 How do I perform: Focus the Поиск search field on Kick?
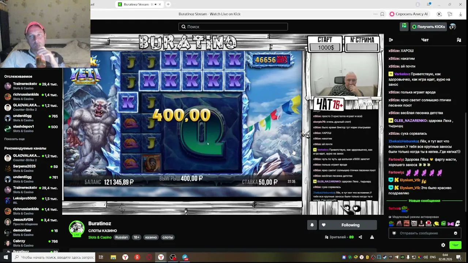(x=233, y=27)
